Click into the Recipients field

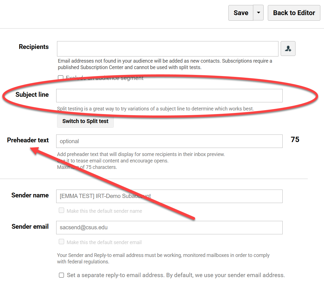click(167, 49)
